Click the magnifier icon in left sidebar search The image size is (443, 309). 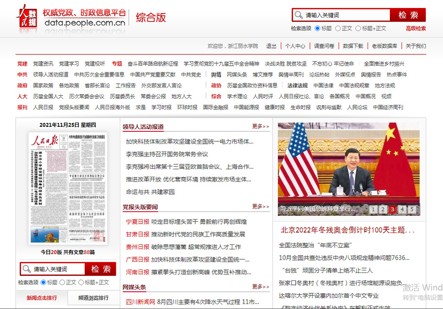(x=27, y=269)
